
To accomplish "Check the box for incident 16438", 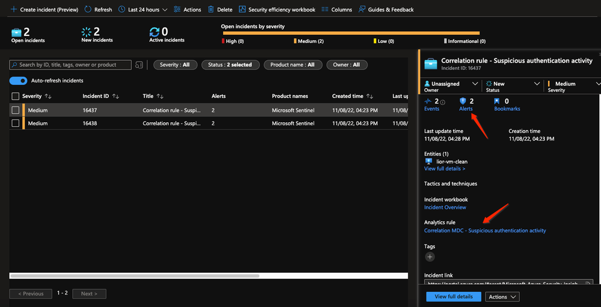I will [x=15, y=123].
